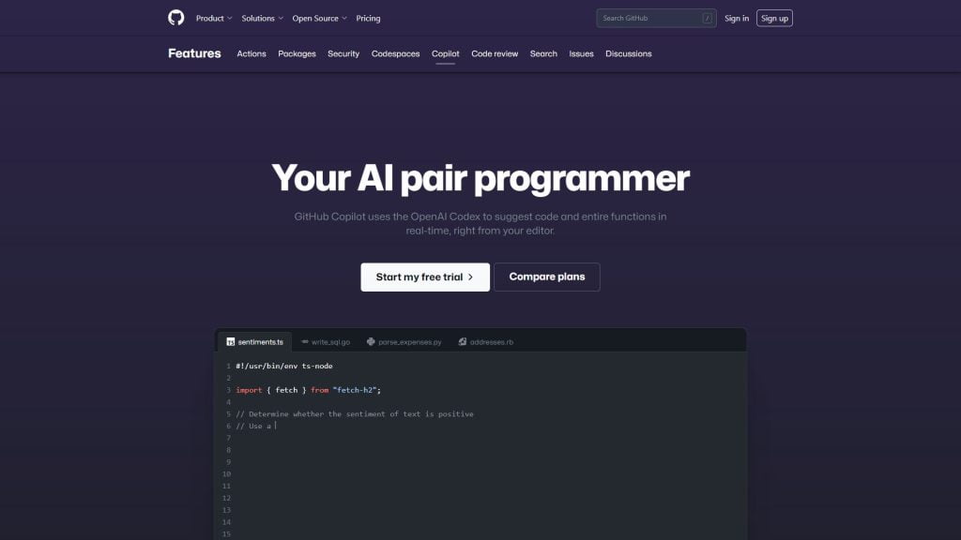
Task: Click the slash shortcut icon in search box
Action: click(707, 18)
